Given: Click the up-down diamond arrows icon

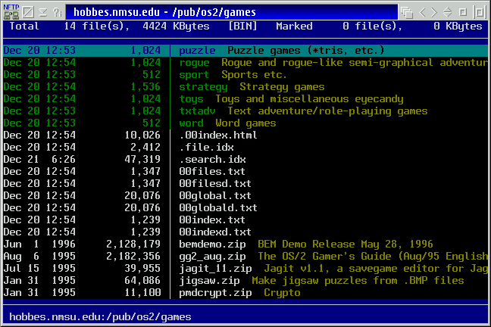Looking at the screenshot, I should pos(449,11).
